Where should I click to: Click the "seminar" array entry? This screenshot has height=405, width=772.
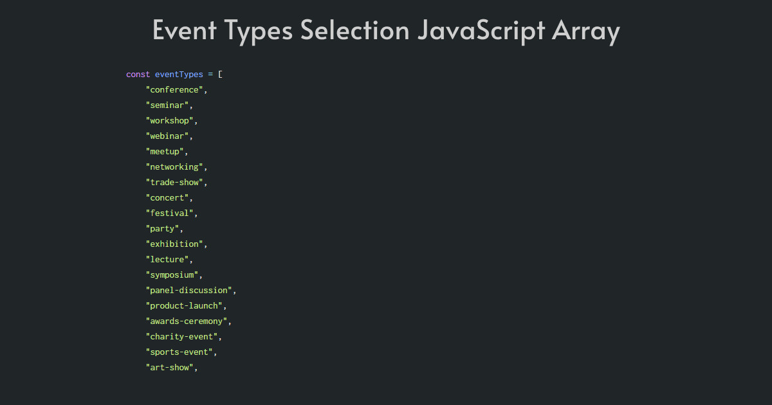[167, 105]
